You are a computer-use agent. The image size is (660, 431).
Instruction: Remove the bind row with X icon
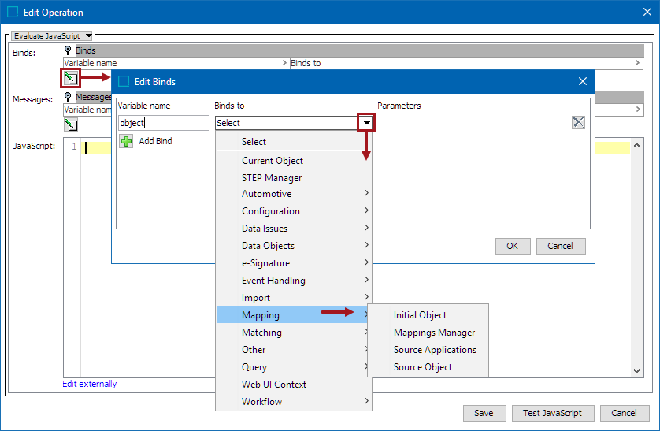(x=578, y=122)
